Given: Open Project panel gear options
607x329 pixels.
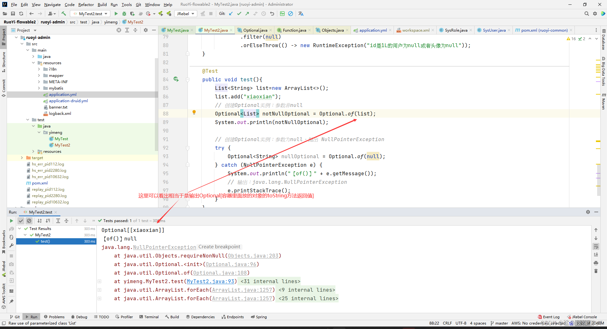Looking at the screenshot, I should [x=146, y=30].
